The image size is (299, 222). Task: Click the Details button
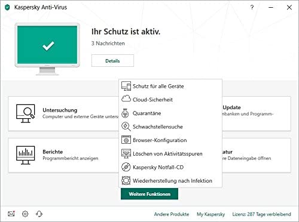pos(112,61)
